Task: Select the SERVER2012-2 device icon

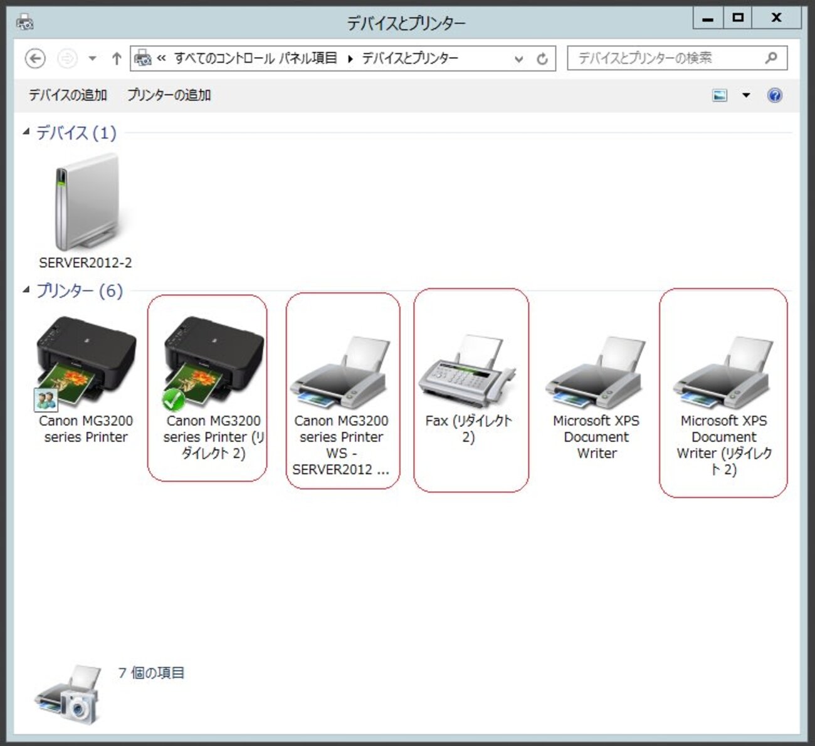Action: [86, 202]
